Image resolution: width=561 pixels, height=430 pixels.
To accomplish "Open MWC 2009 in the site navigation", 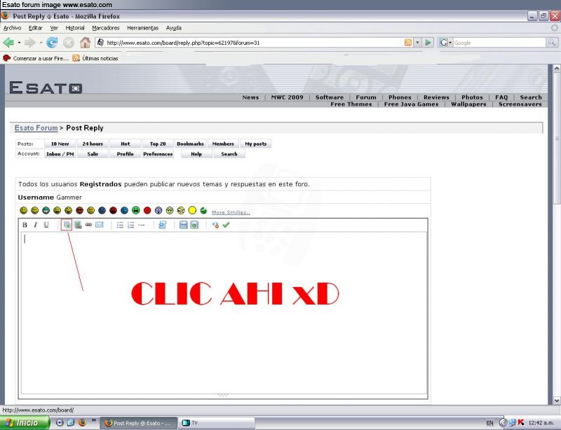I will [x=287, y=97].
